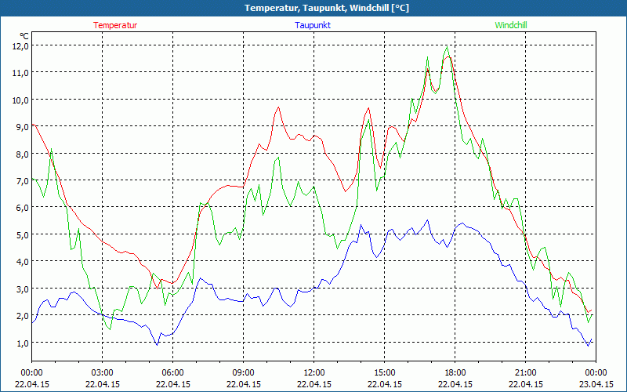Click the 09:00 time axis label
The image size is (627, 392).
click(x=243, y=373)
